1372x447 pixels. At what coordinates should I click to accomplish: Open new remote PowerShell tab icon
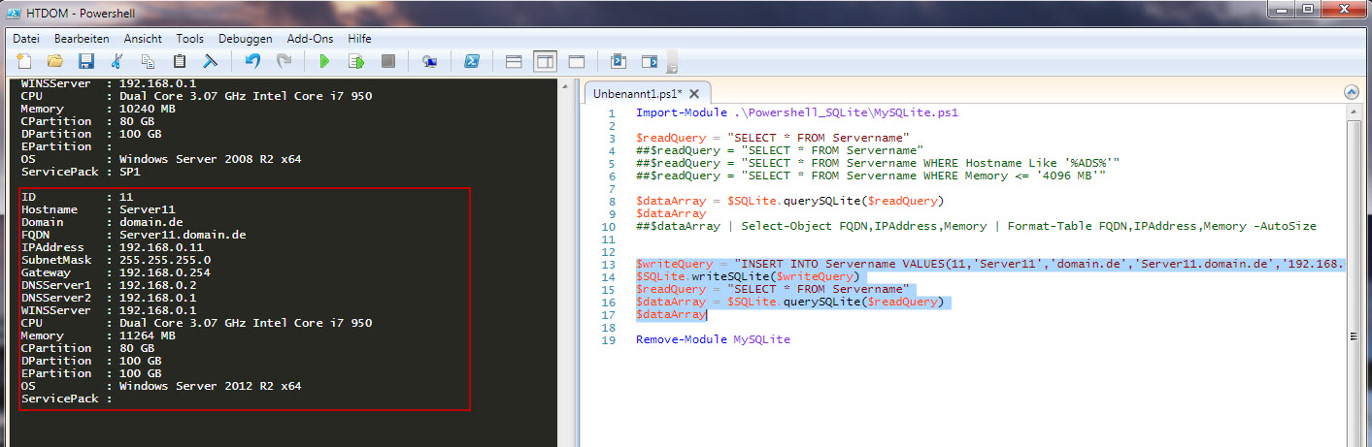(429, 61)
